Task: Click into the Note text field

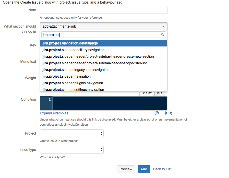Action: point(103,10)
